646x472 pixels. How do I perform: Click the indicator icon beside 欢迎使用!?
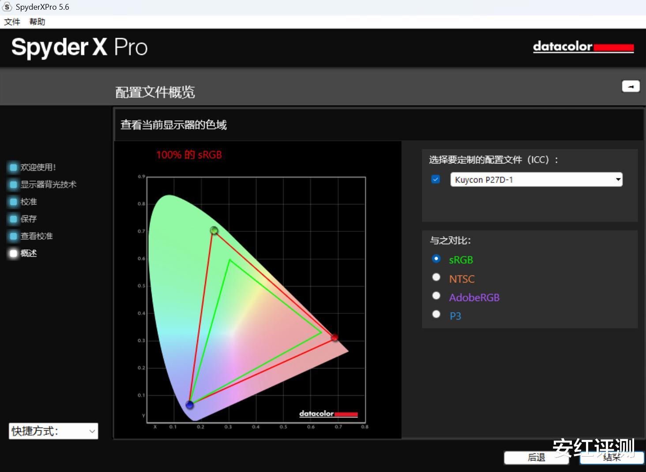[x=13, y=167]
